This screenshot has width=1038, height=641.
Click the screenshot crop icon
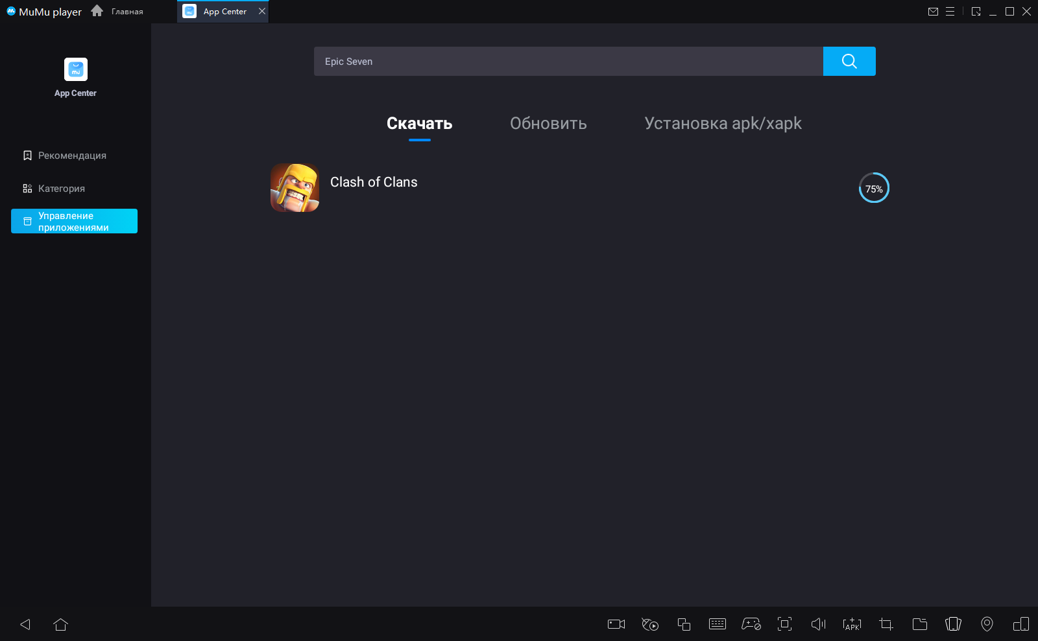[886, 624]
